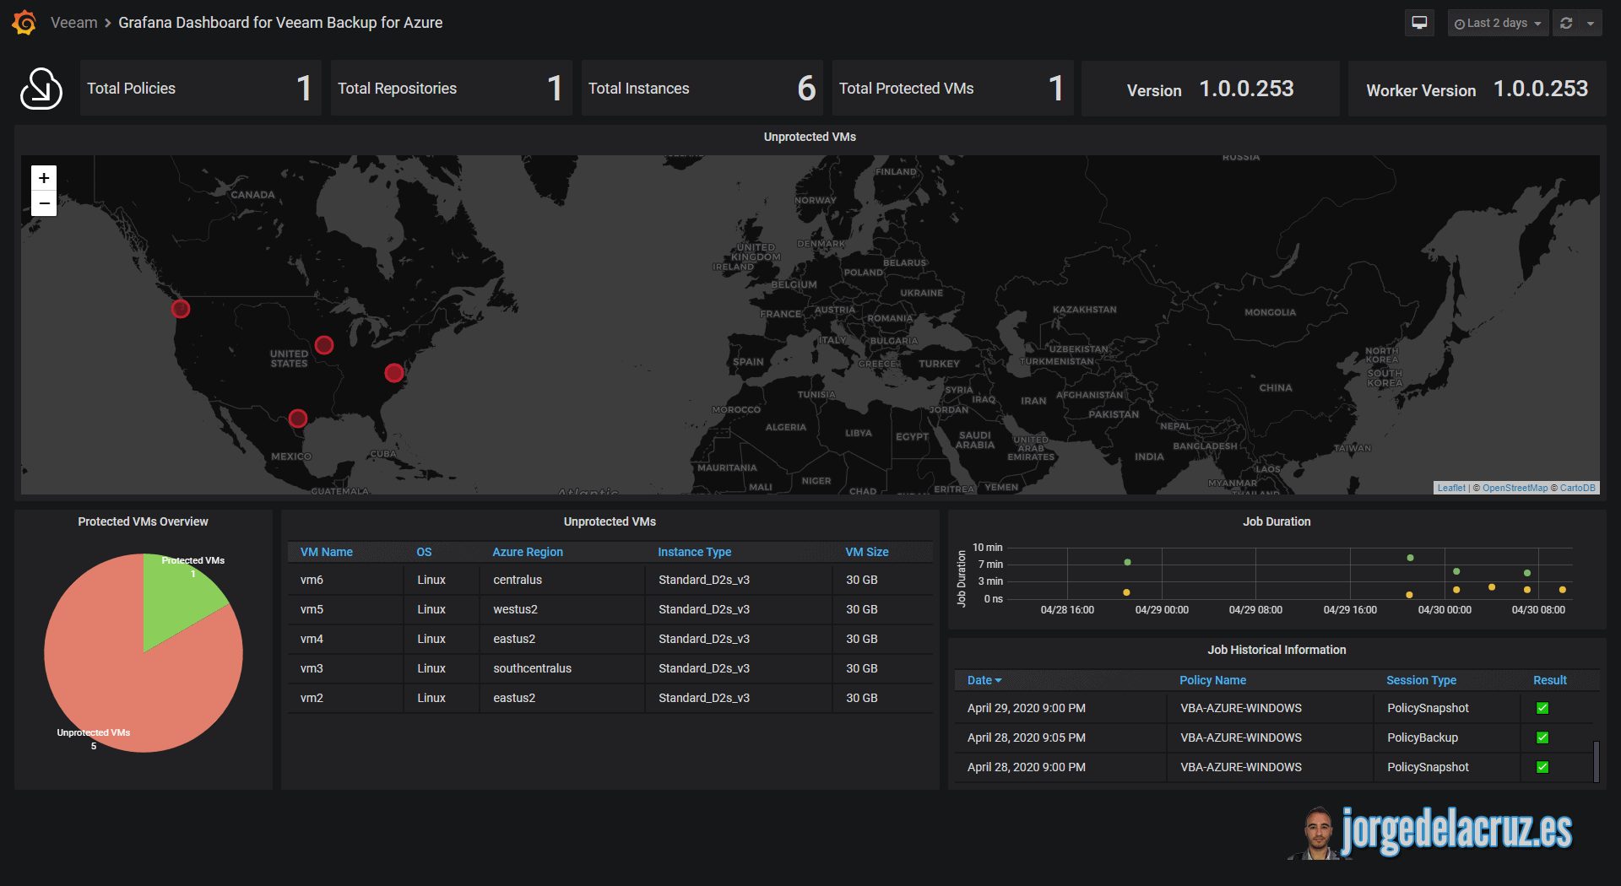Click the Total Repositories stat panel
Image resolution: width=1621 pixels, height=886 pixels.
[x=451, y=88]
